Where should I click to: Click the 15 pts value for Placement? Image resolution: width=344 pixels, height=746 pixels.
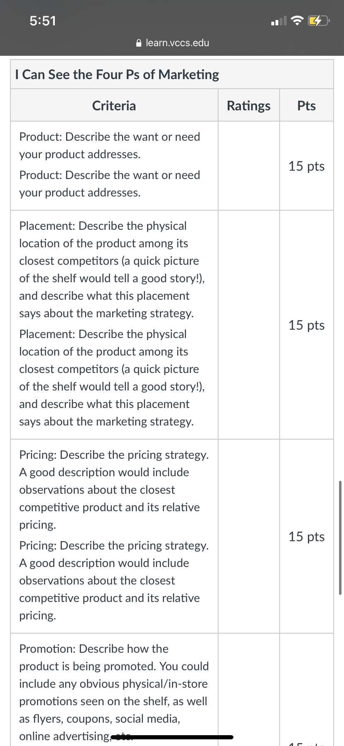pyautogui.click(x=307, y=325)
